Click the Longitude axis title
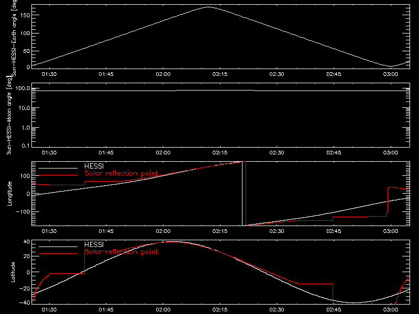Screen dimensions: 419x314 pyautogui.click(x=9, y=194)
